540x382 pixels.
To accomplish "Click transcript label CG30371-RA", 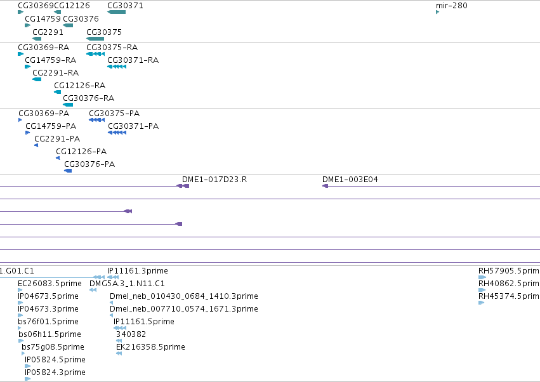I will coord(133,60).
